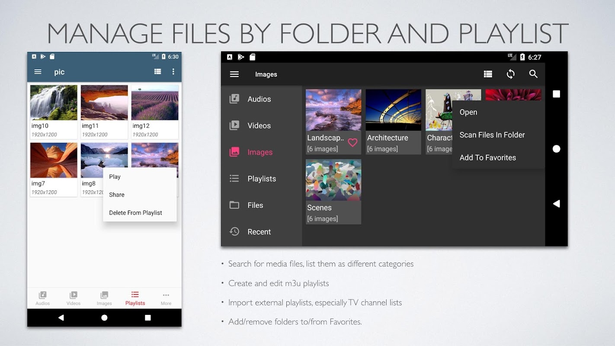Open search magnifier in tablet toolbar
615x346 pixels.
[x=533, y=74]
